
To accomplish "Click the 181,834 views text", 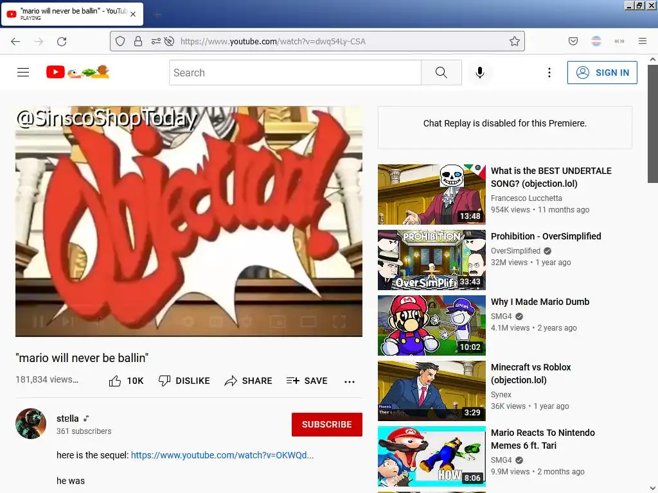I will click(47, 379).
